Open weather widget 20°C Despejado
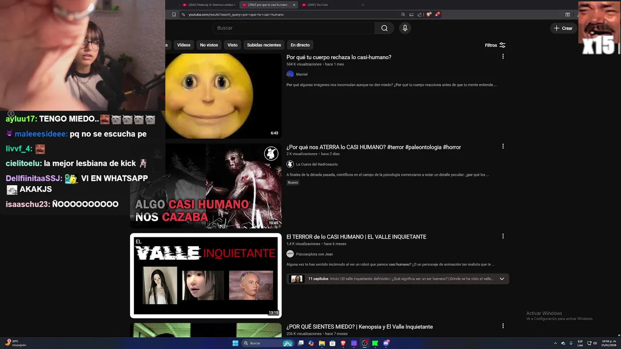 click(15, 343)
